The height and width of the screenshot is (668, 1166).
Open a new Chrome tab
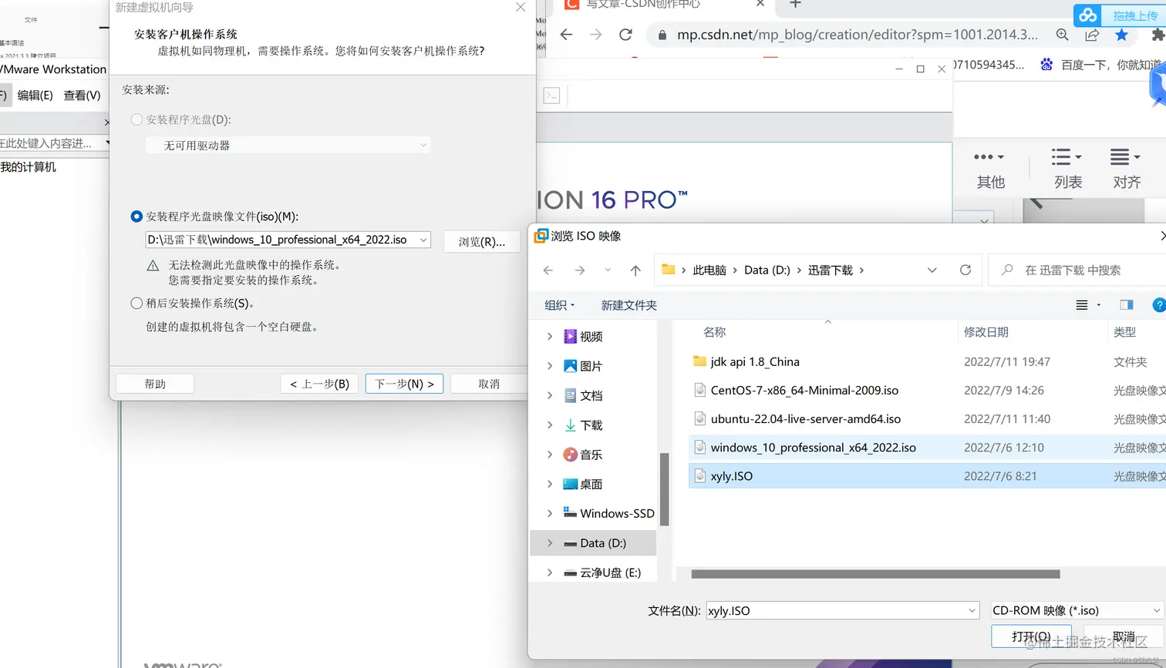click(795, 5)
